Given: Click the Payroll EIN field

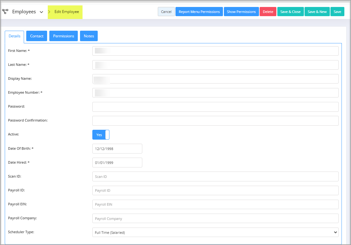Looking at the screenshot, I should [x=215, y=204].
